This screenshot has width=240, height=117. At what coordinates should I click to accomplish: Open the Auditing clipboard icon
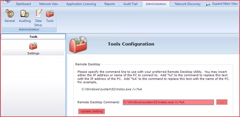[x=25, y=14]
